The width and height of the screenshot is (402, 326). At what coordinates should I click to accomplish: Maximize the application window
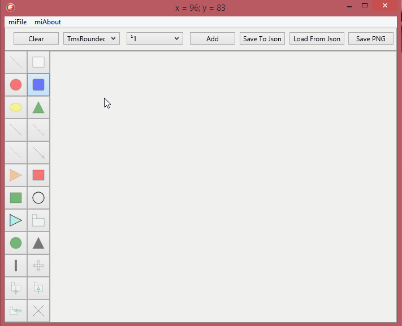click(x=365, y=6)
